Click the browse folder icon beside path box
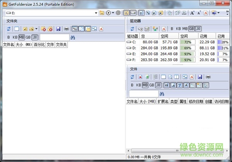Viewport: 232px width, 162px height. tap(102, 13)
